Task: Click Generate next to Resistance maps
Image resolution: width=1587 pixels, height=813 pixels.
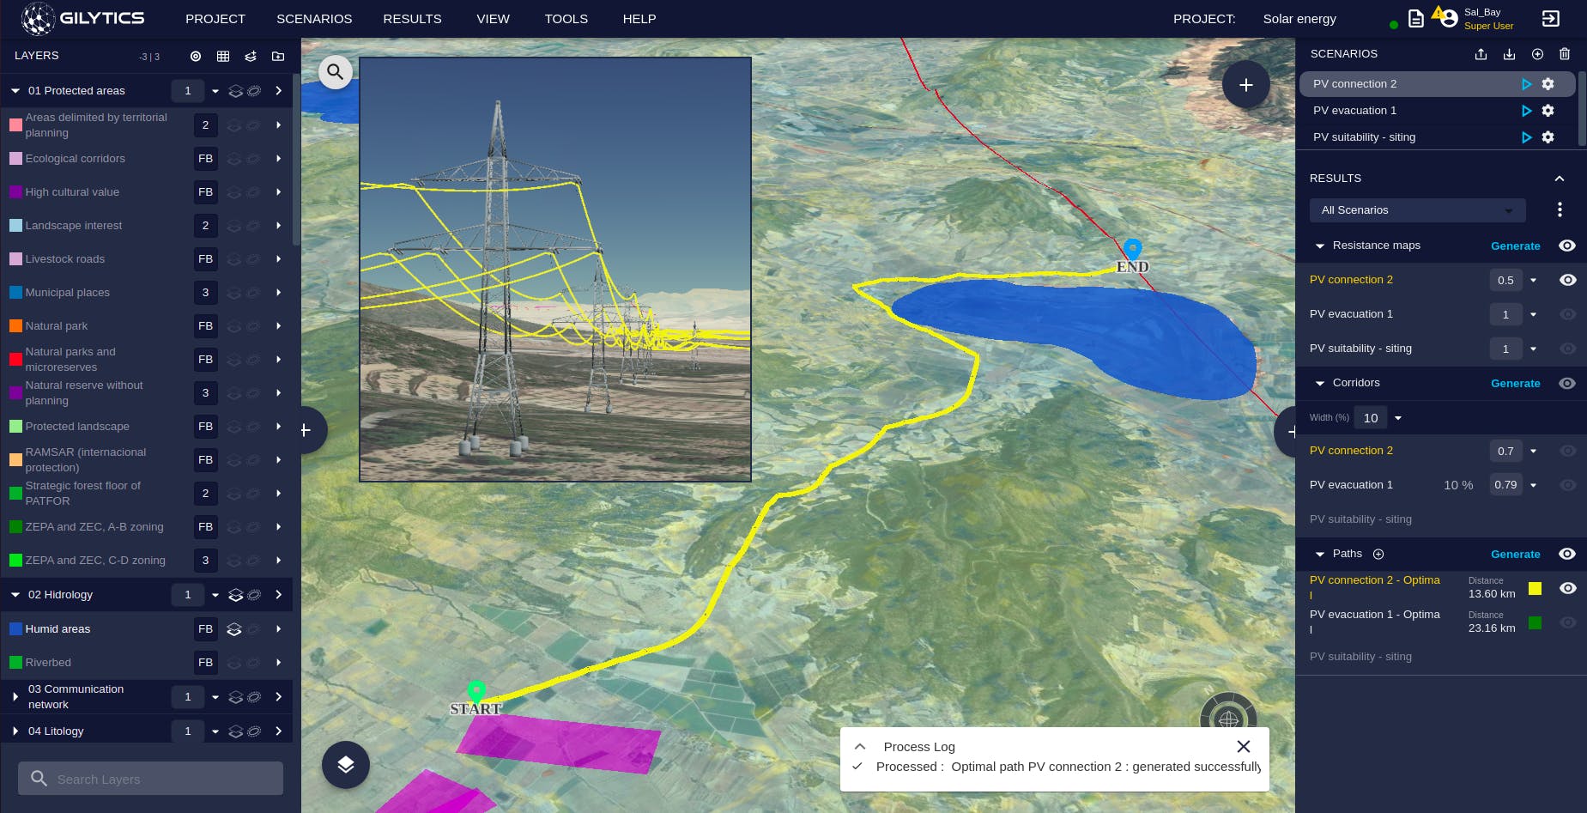Action: 1515,246
